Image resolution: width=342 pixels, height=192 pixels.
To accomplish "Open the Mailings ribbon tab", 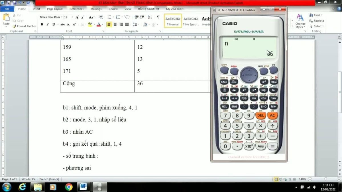I will (x=96, y=9).
